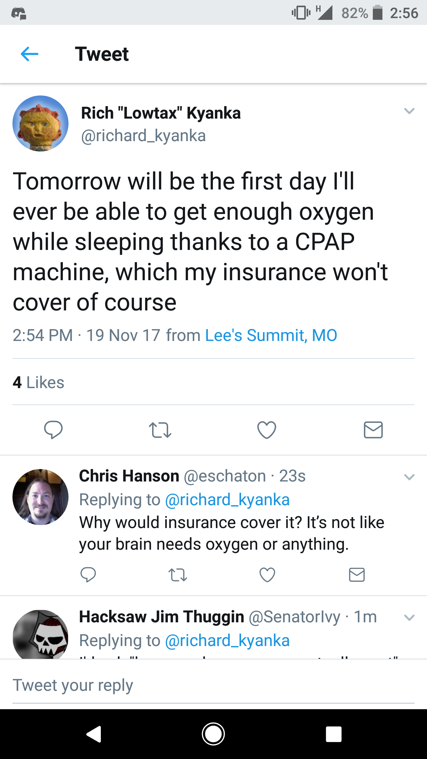Screen dimensions: 427x759
Task: Tap the Android recent apps square button
Action: click(334, 734)
